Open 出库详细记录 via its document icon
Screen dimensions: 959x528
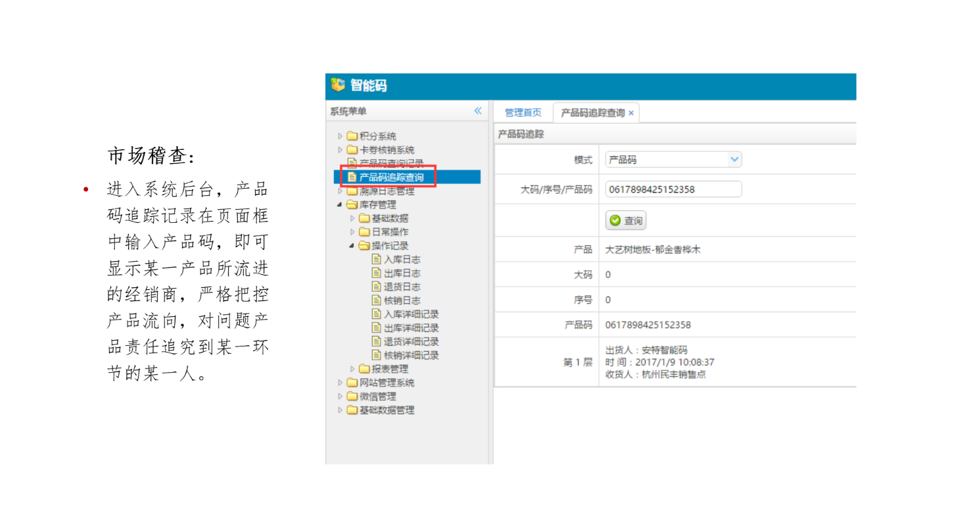coord(377,327)
